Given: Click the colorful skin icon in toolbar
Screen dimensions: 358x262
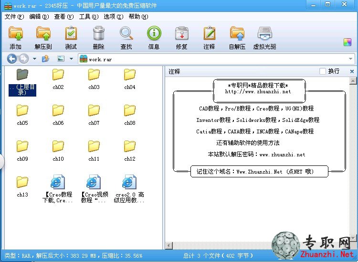Looking at the screenshot, I should 347,42.
